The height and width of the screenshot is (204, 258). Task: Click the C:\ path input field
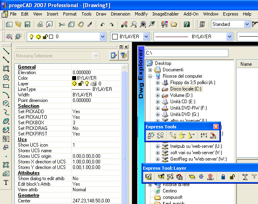click(186, 53)
